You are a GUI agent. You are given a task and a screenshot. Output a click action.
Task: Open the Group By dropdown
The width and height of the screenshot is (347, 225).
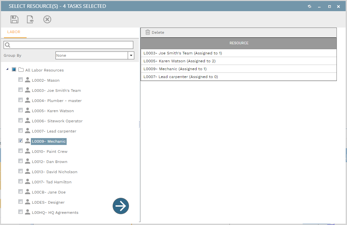(131, 55)
